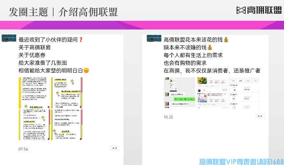The height and width of the screenshot is (165, 284).
Task: Open the bottom-right yellow-bordered image in the 09:56 post
Action: 67,125
